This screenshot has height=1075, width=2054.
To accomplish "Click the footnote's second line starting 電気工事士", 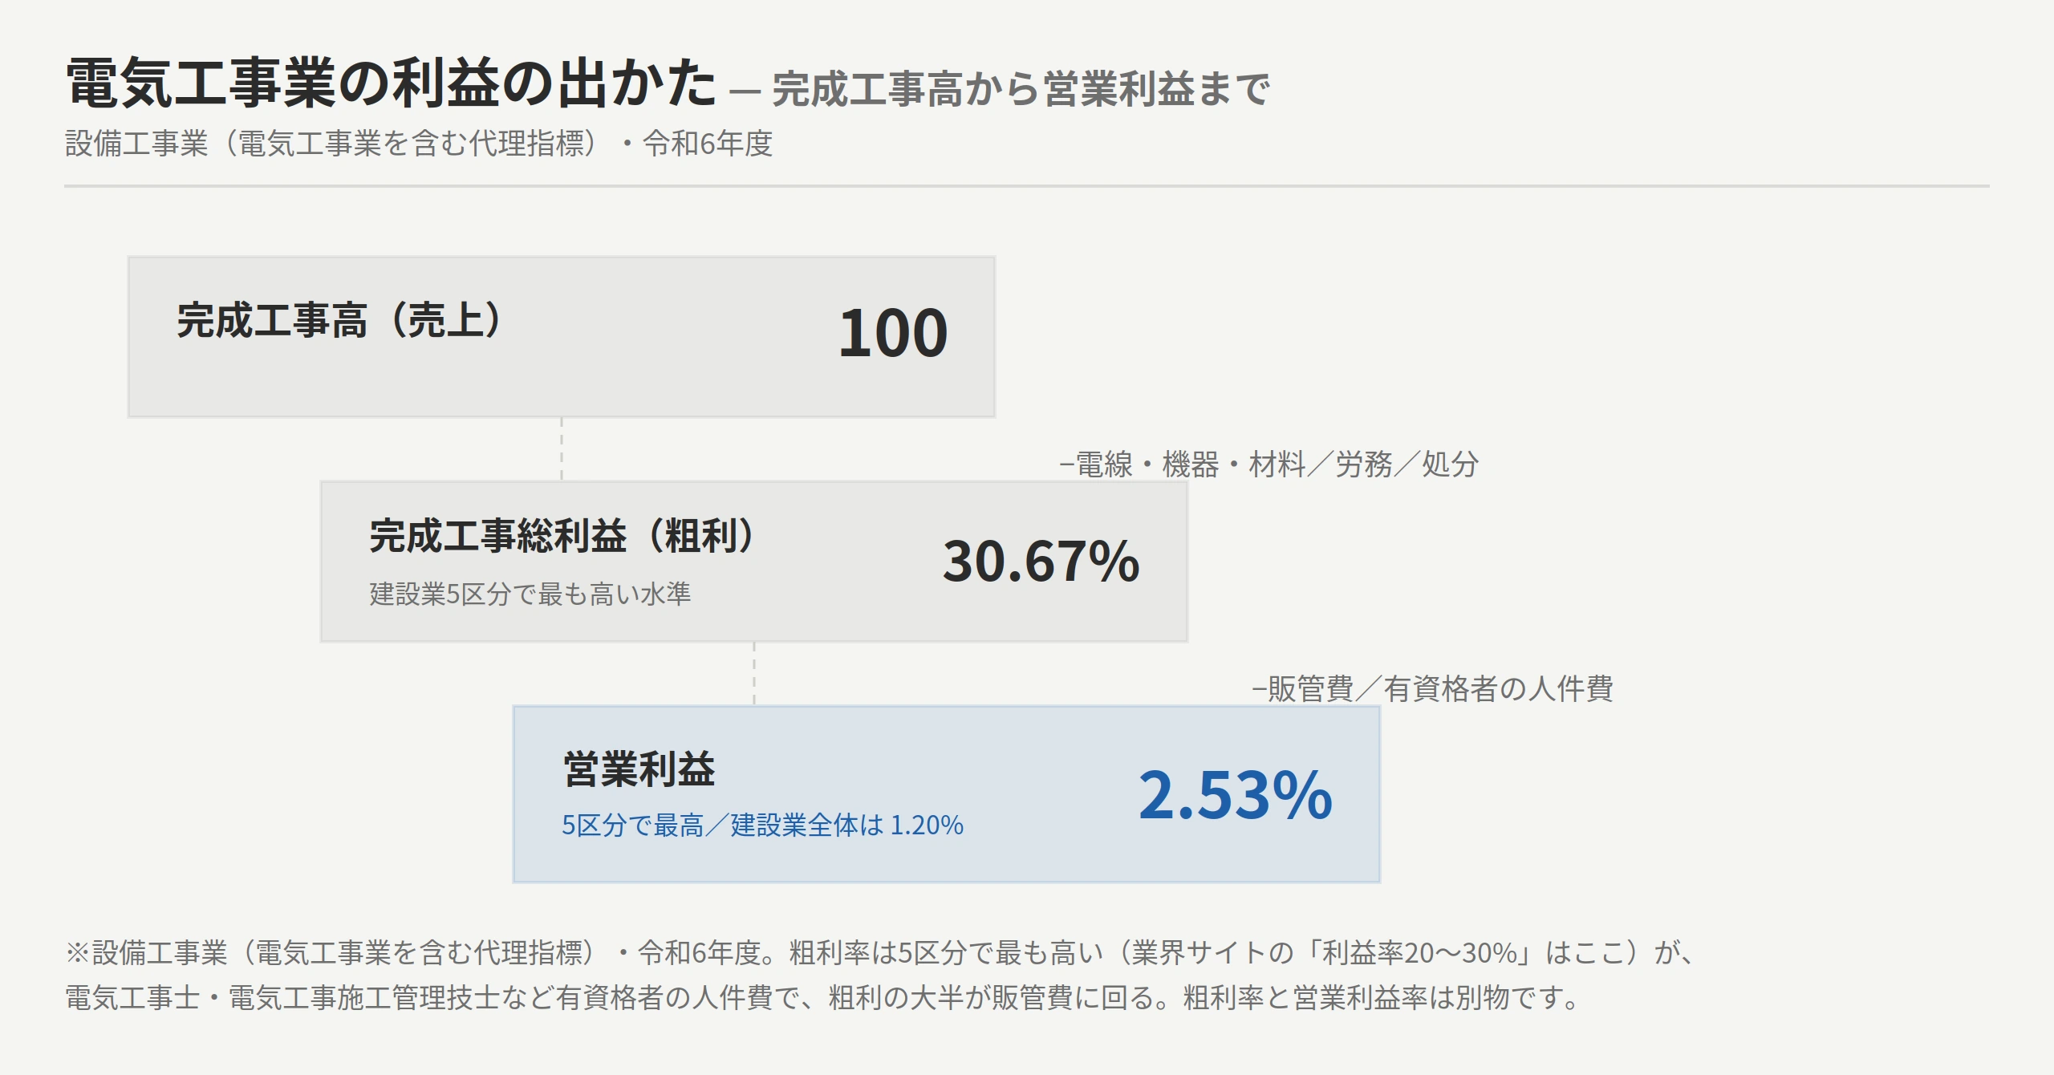I will (823, 998).
